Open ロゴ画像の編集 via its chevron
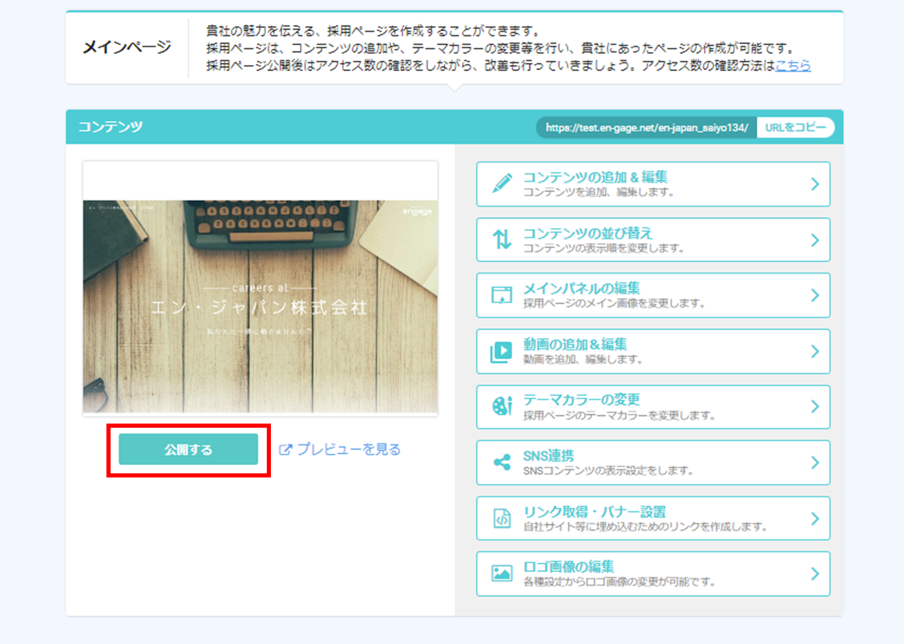Viewport: 904px width, 644px height. click(815, 574)
